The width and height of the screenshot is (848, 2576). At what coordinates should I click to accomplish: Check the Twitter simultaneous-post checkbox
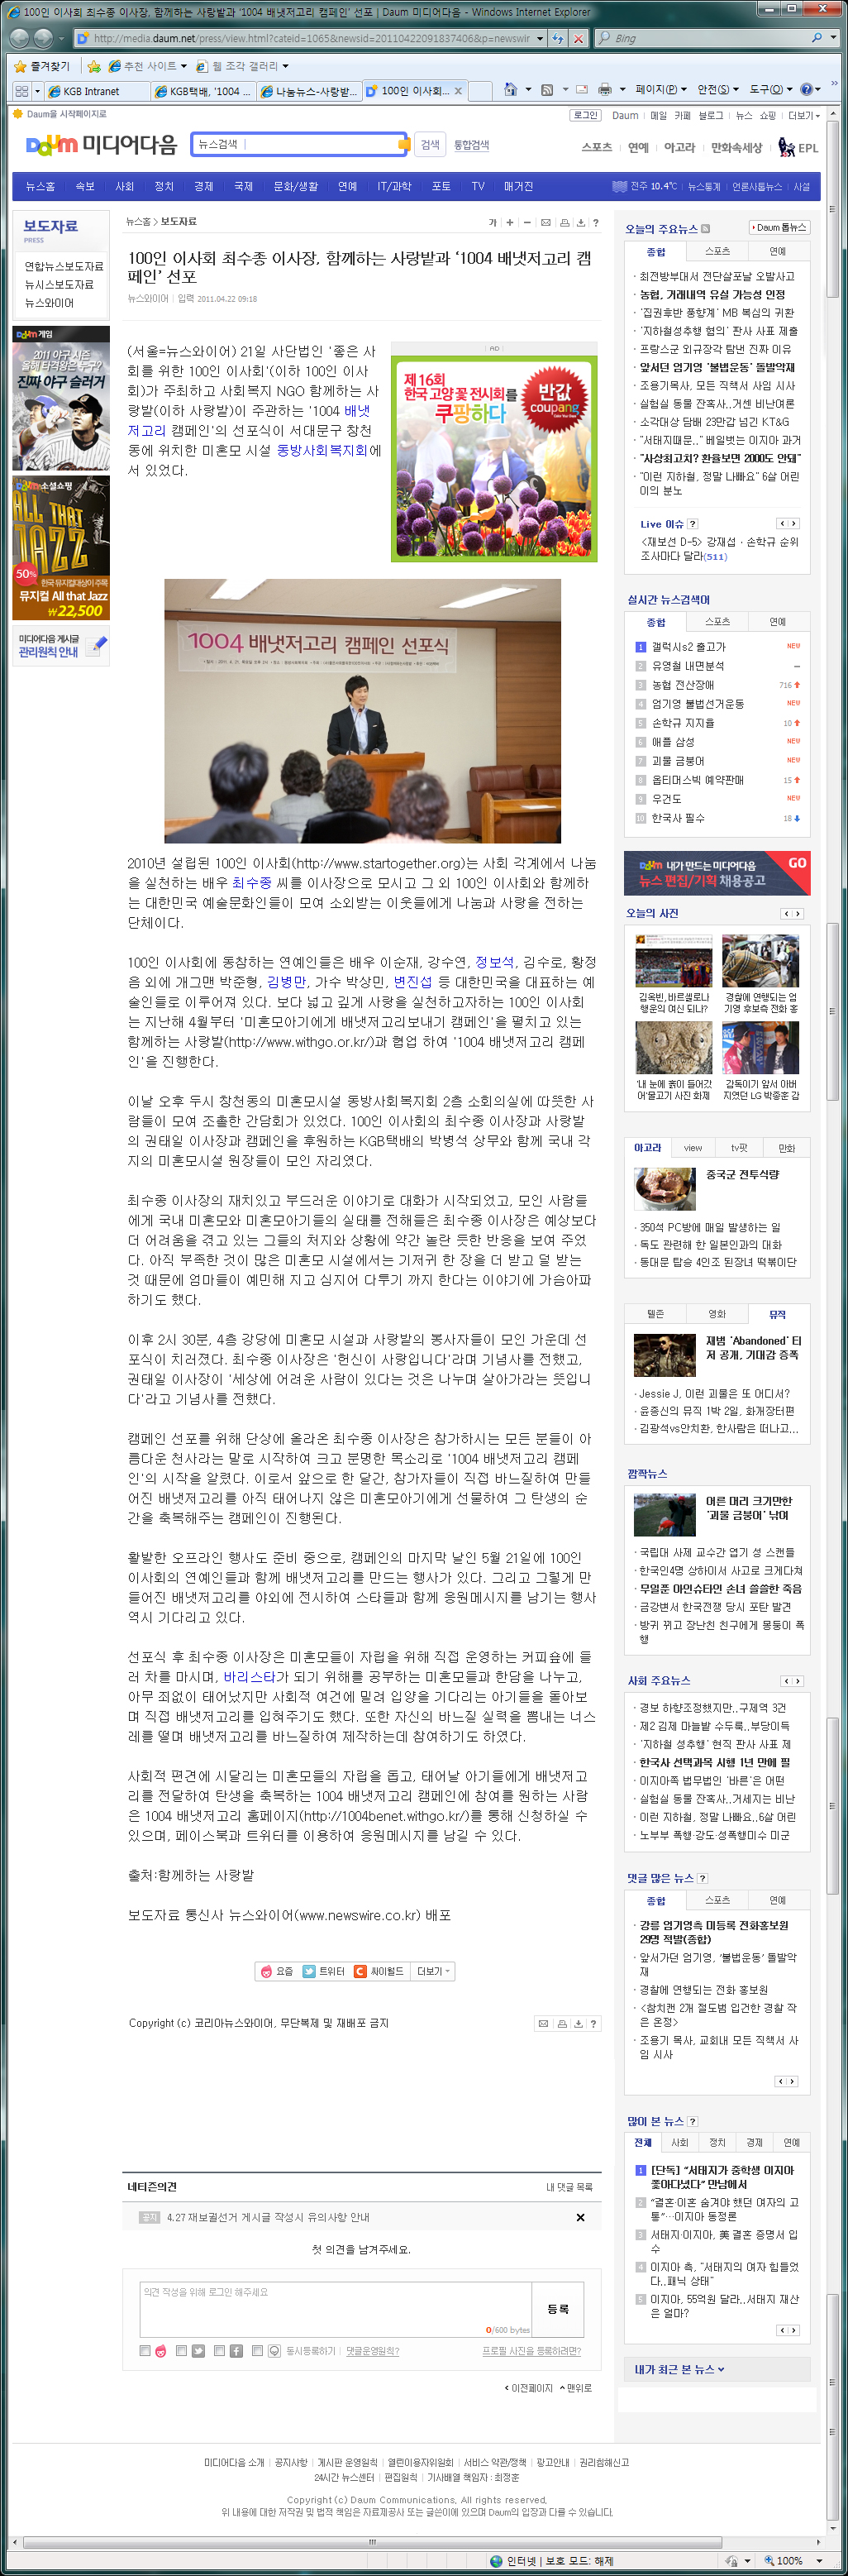[x=181, y=2351]
